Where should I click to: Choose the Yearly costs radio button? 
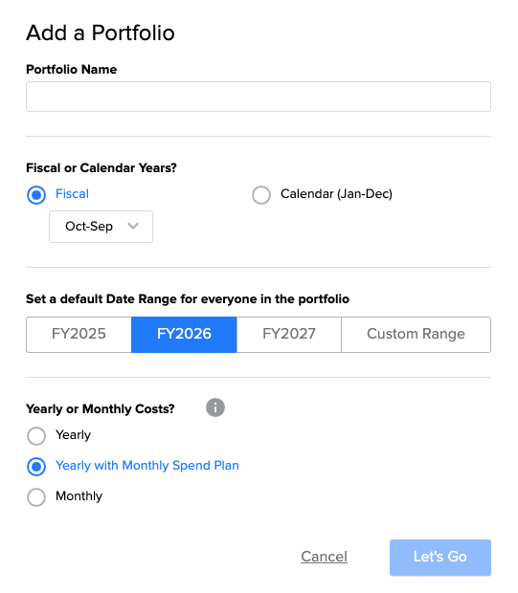click(x=36, y=436)
